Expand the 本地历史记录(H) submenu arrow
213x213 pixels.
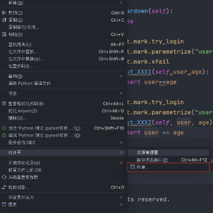pyautogui.click(x=121, y=163)
